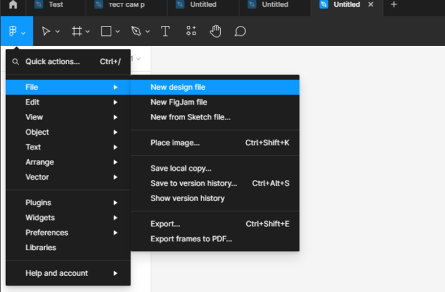Select the Move tool arrow icon
This screenshot has height=292, width=445.
[46, 31]
